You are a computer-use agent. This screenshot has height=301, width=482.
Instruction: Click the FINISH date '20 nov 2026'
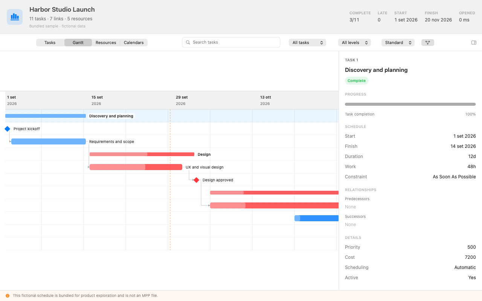pyautogui.click(x=438, y=20)
